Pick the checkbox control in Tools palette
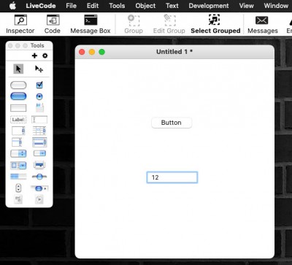This screenshot has height=265, width=292. 39,85
